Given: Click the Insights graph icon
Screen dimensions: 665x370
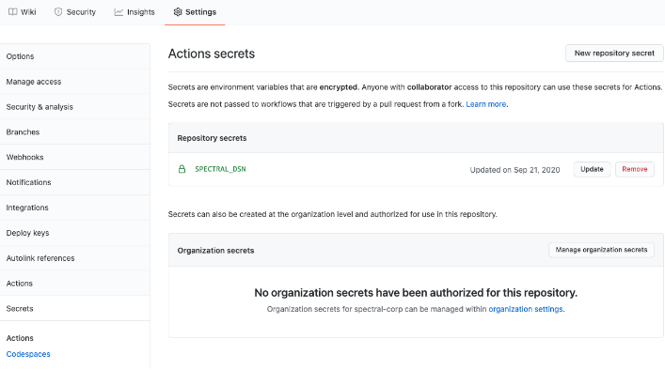Looking at the screenshot, I should [119, 12].
